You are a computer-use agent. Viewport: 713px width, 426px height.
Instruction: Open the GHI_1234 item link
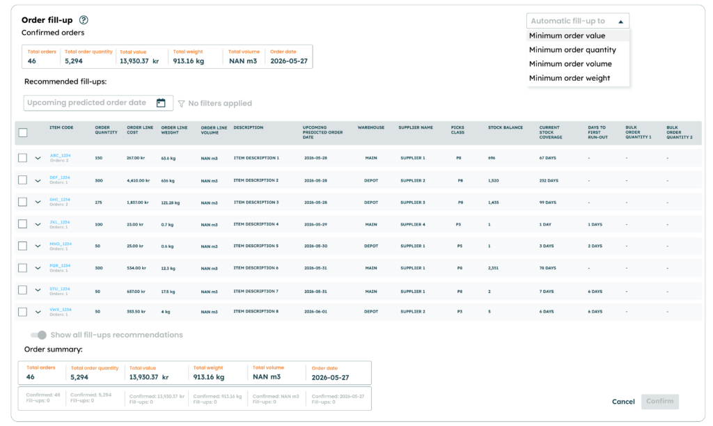click(60, 200)
